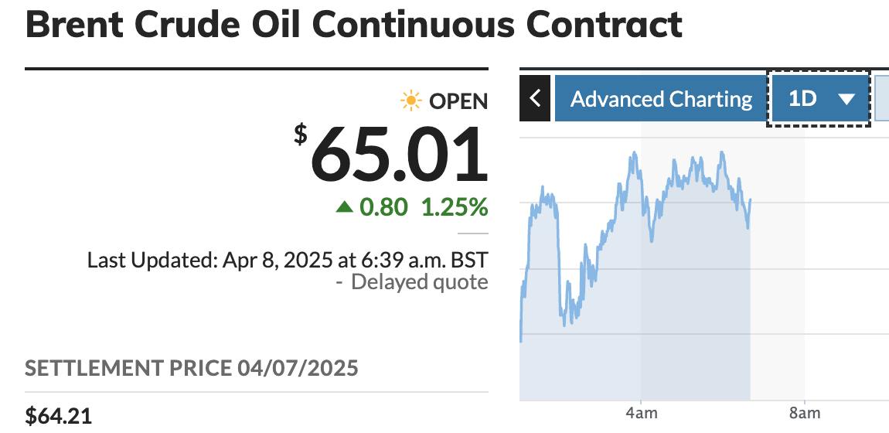Click the 0.80 price change value
This screenshot has height=433, width=889.
pos(383,207)
